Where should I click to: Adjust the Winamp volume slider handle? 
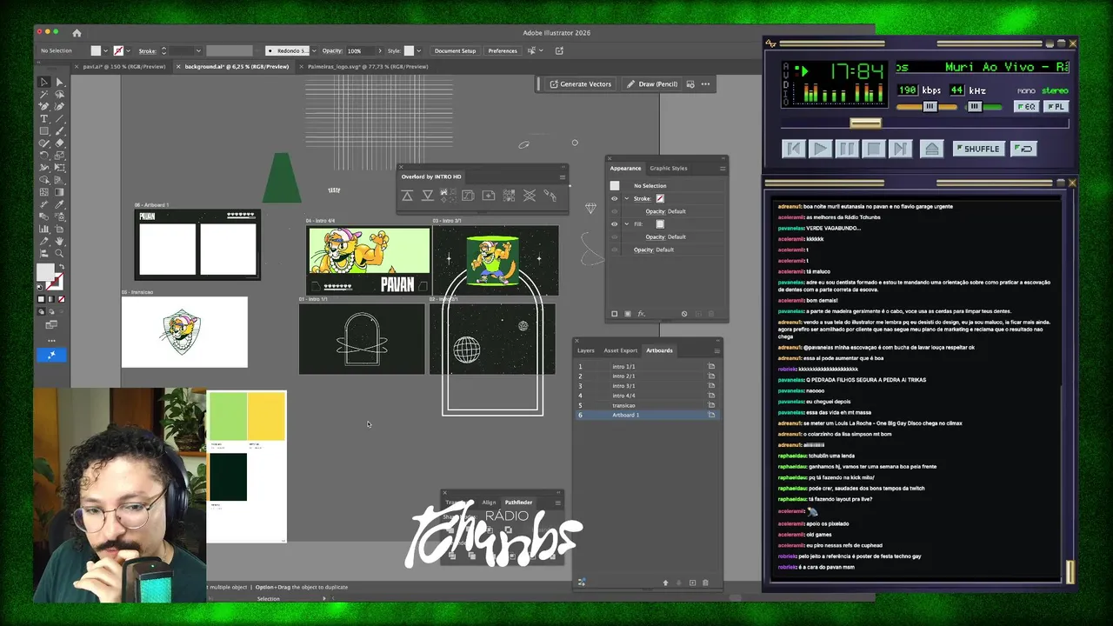[930, 106]
